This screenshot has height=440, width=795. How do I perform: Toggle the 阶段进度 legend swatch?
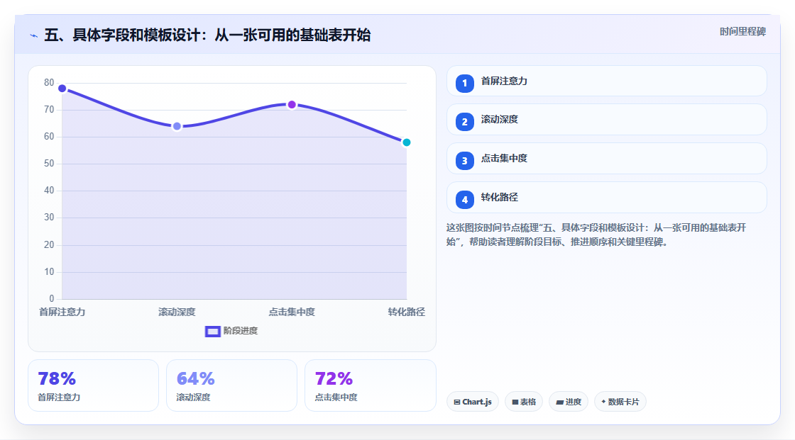coord(212,332)
